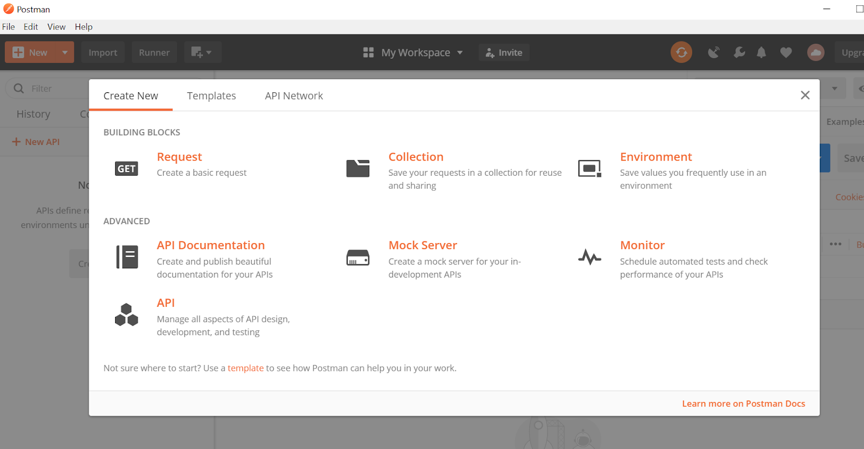Click the API hexagons icon
Image resolution: width=864 pixels, height=449 pixels.
126,315
